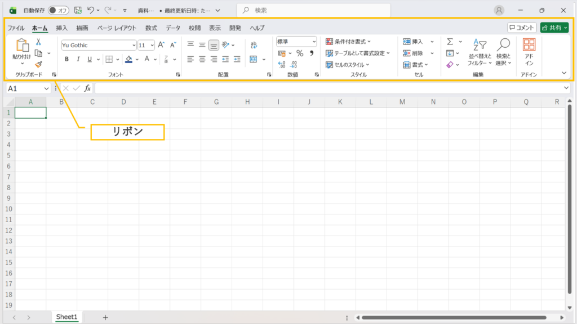Click the increase font size icon
The height and width of the screenshot is (324, 577).
coord(161,45)
